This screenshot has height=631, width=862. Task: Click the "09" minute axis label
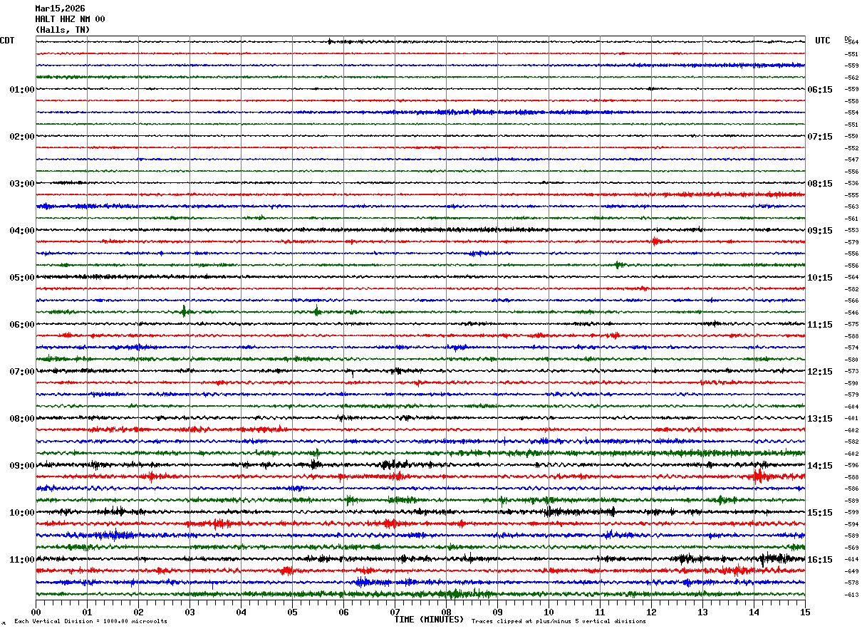pos(497,612)
